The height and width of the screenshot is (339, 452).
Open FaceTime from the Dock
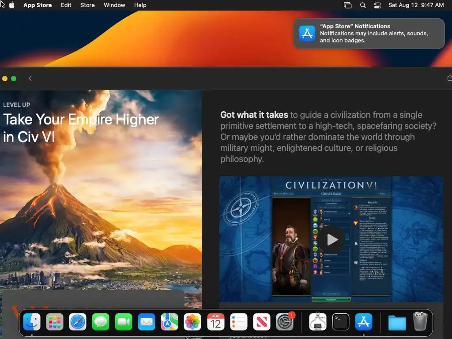(124, 322)
